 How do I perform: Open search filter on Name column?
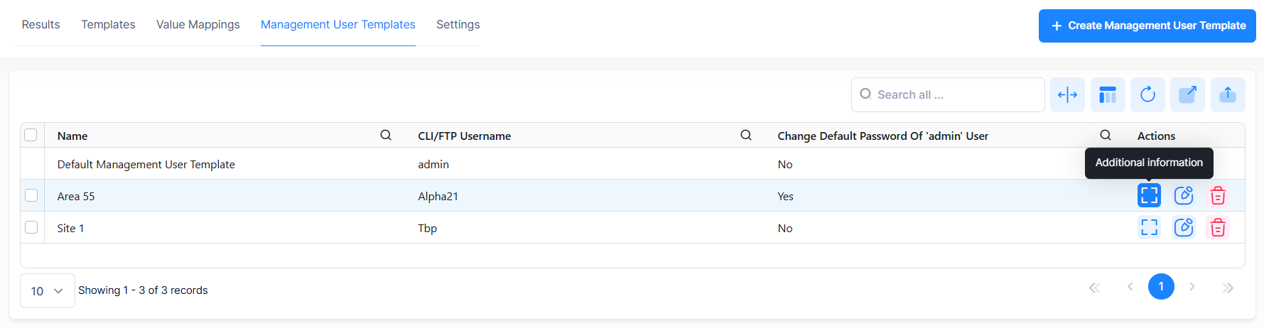pyautogui.click(x=386, y=135)
